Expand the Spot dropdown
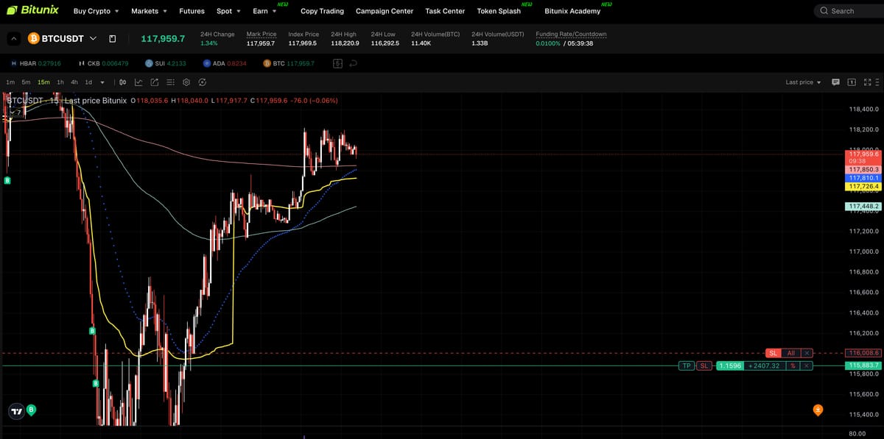The width and height of the screenshot is (884, 439). pos(228,11)
